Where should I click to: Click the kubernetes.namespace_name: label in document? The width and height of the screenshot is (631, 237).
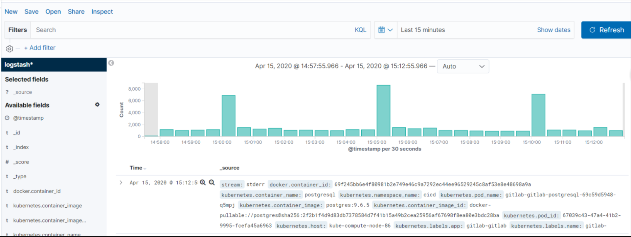pyautogui.click(x=380, y=195)
